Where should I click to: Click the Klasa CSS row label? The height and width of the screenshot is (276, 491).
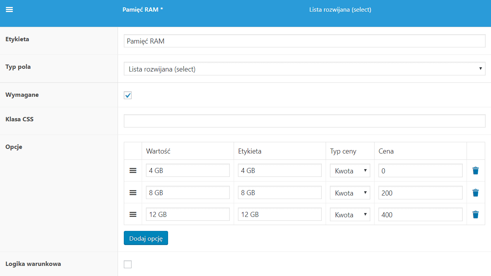19,119
